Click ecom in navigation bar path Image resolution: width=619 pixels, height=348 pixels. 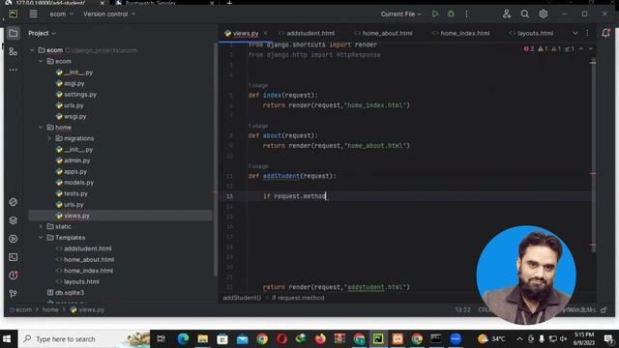(23, 309)
